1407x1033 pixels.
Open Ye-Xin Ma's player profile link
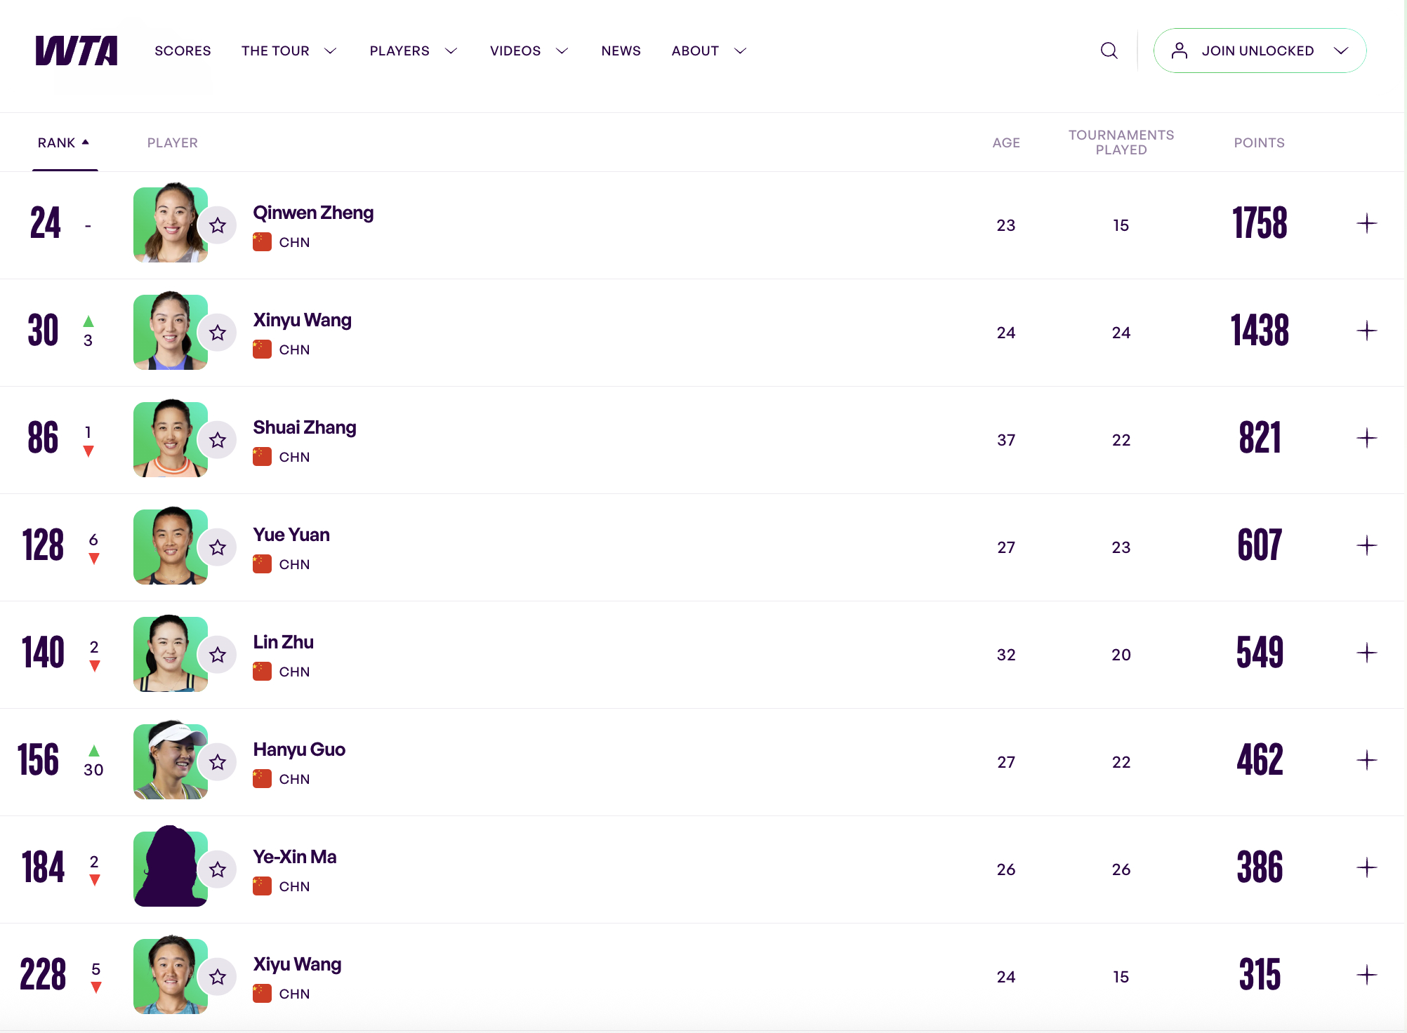click(x=294, y=857)
